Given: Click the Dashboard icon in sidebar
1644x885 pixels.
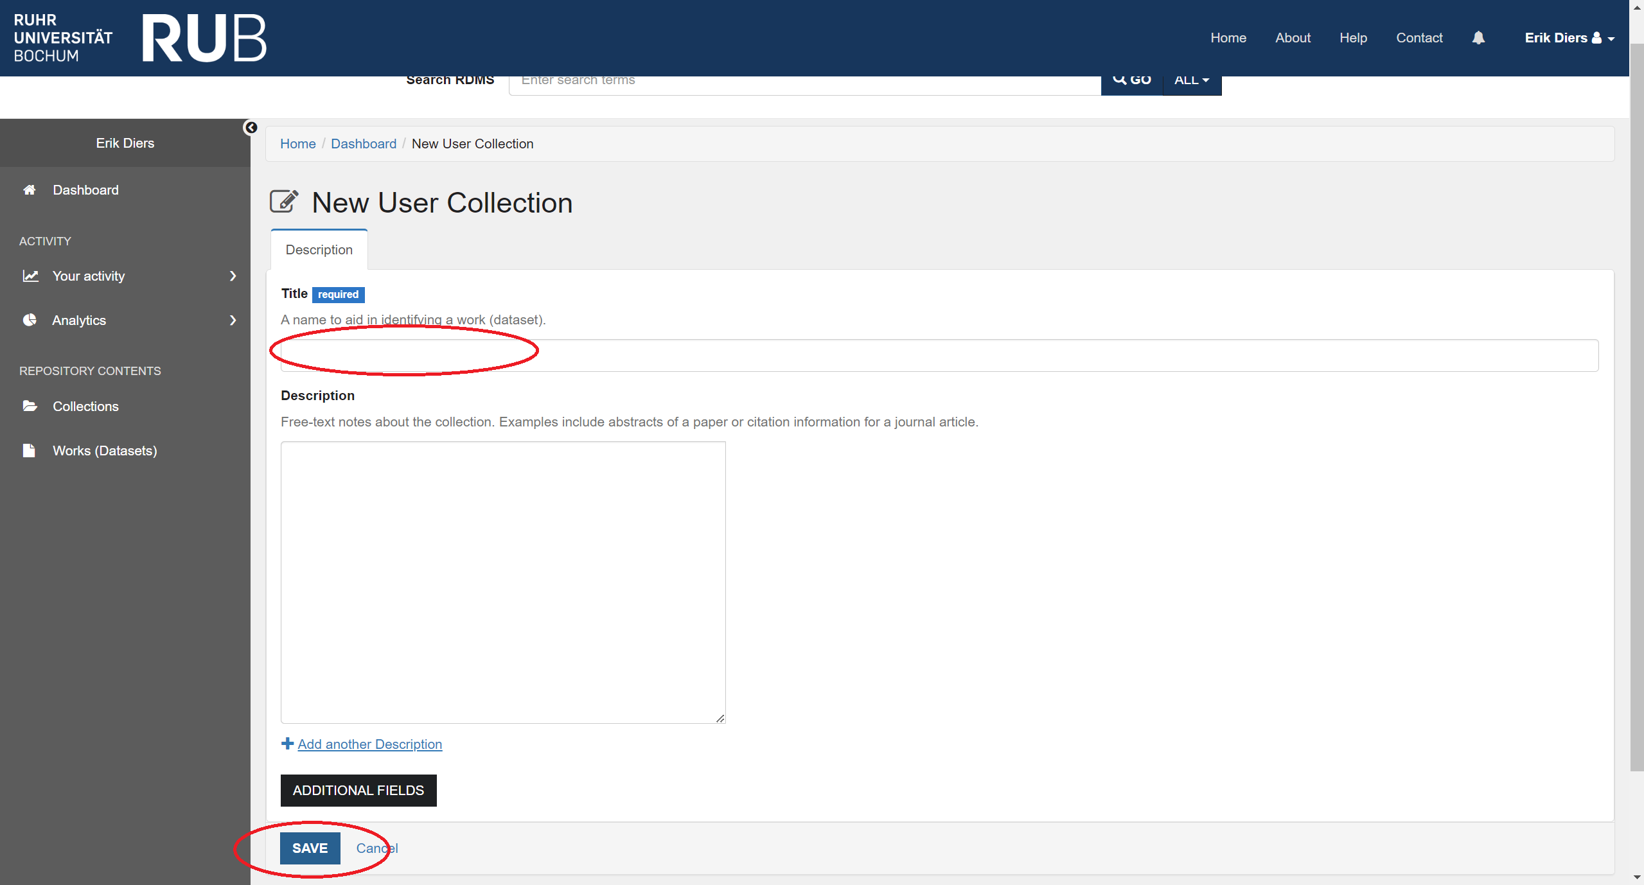Looking at the screenshot, I should pyautogui.click(x=31, y=189).
